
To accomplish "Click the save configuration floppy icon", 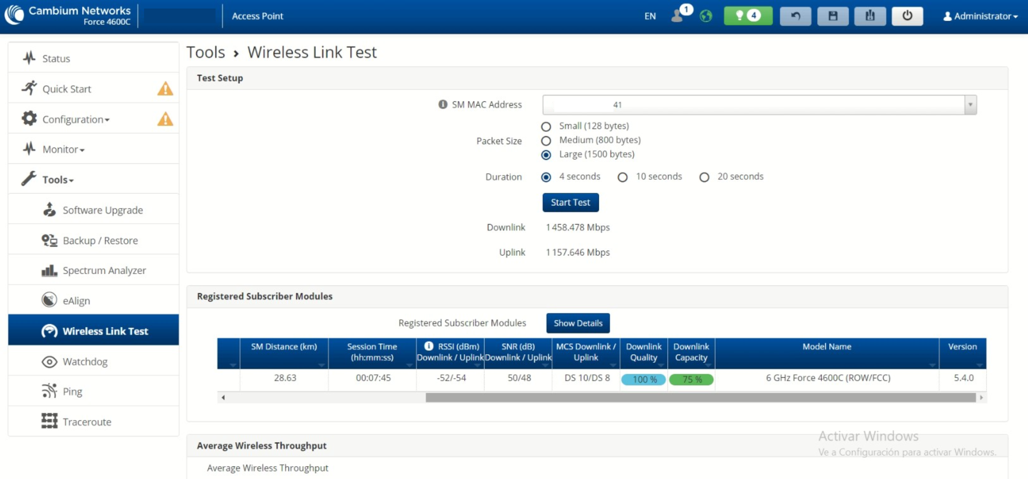I will [833, 16].
